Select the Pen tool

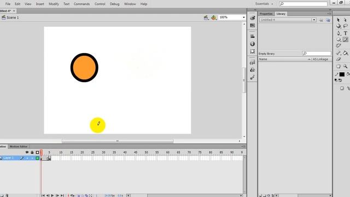point(339,33)
